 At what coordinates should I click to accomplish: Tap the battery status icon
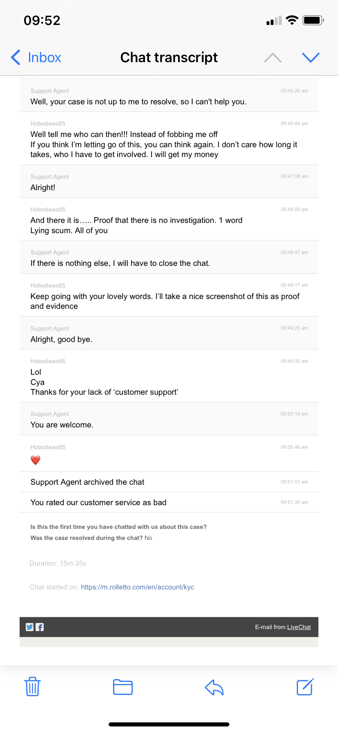pos(313,20)
